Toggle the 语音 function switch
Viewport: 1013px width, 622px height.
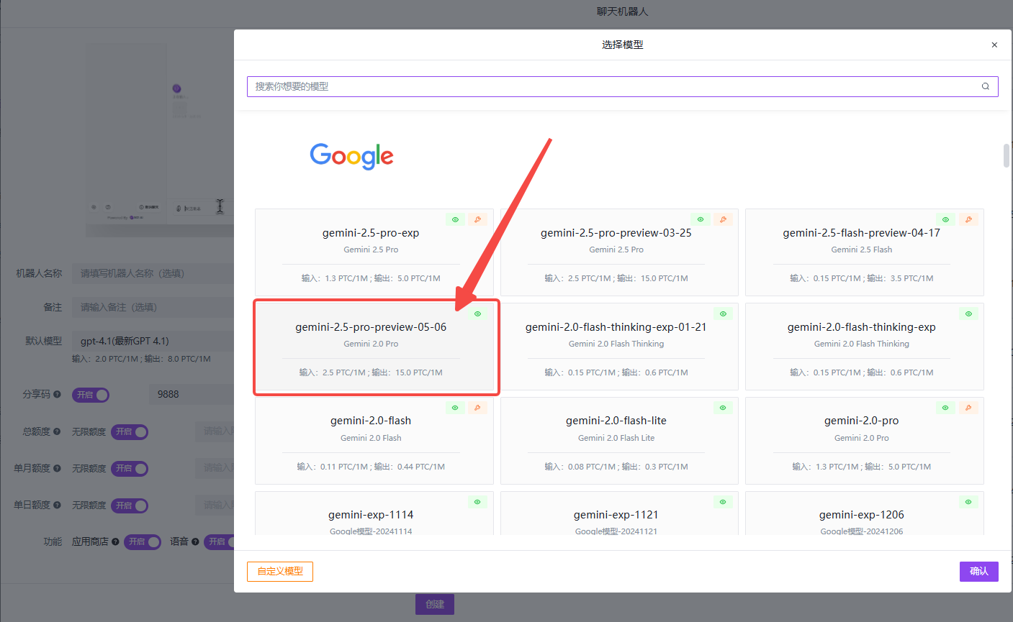220,541
